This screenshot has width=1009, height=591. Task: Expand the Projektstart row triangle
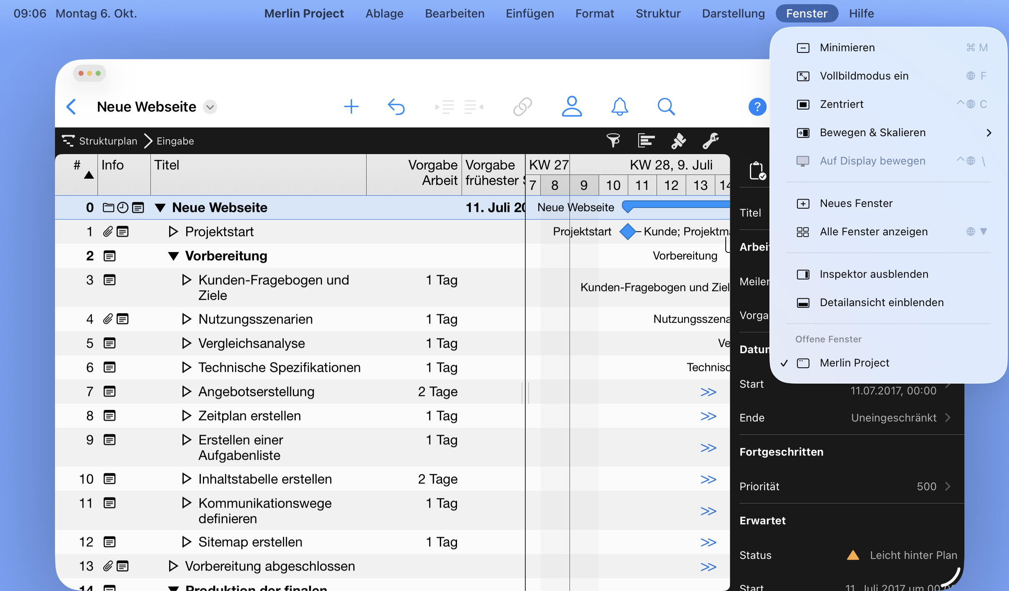[173, 232]
